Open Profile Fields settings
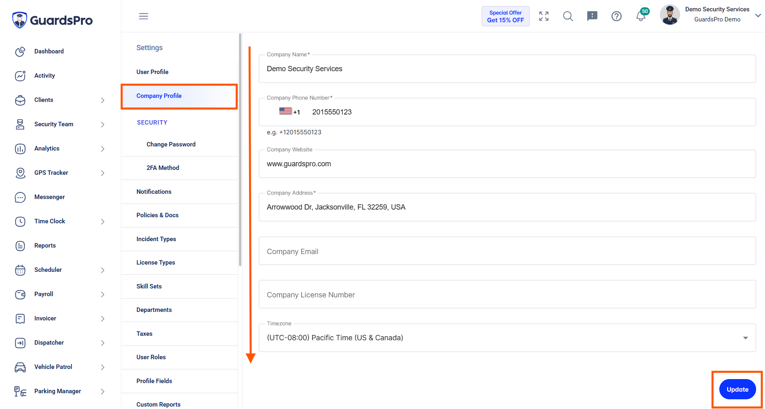This screenshot has width=765, height=409. (180, 381)
